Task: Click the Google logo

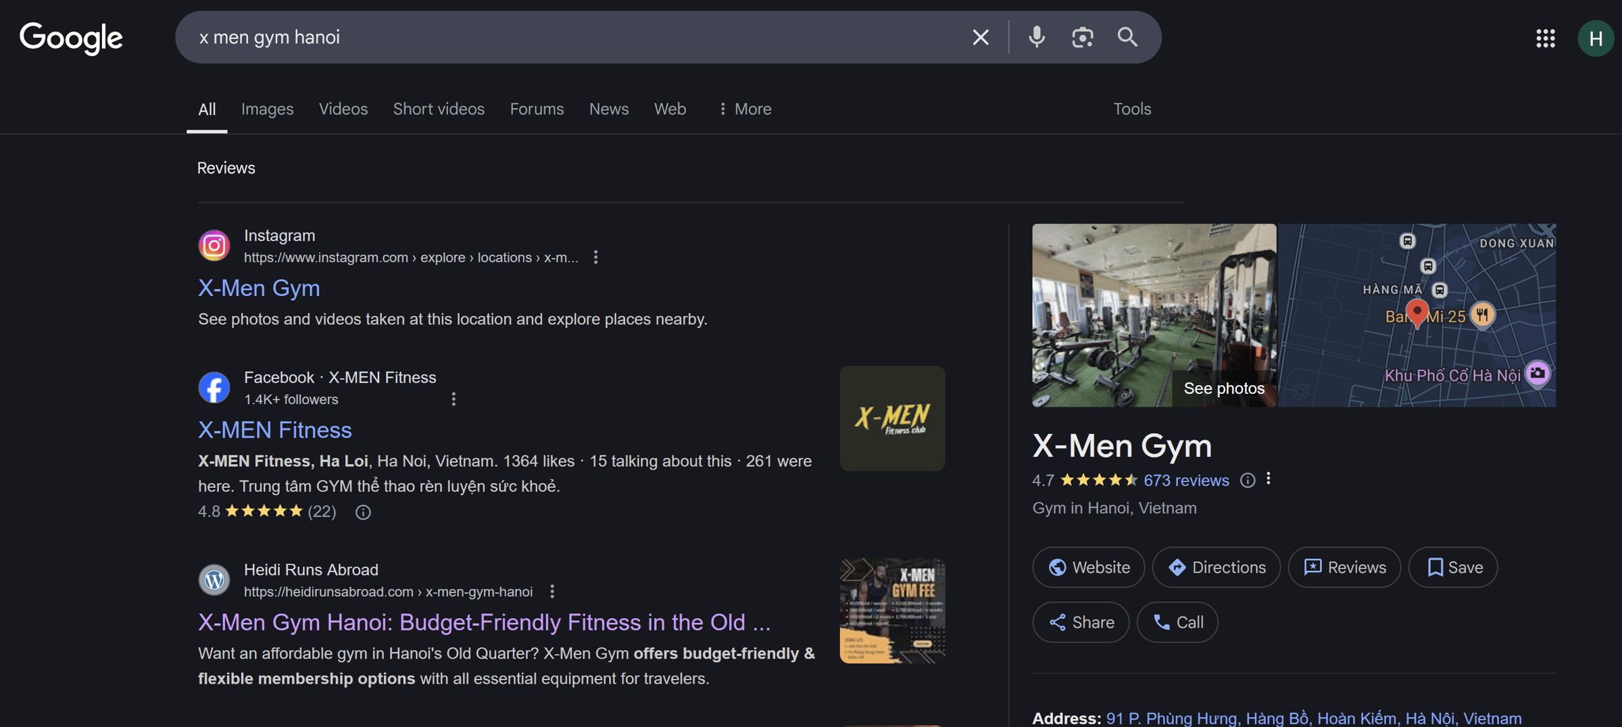Action: [x=71, y=37]
